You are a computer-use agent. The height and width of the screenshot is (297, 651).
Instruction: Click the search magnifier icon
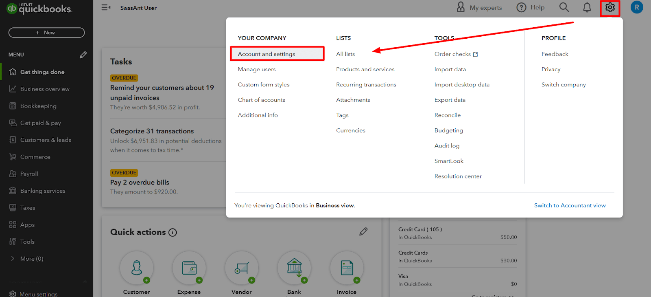(564, 7)
